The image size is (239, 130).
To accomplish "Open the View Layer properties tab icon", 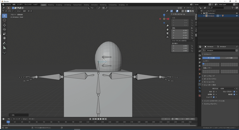I will click(x=200, y=62).
